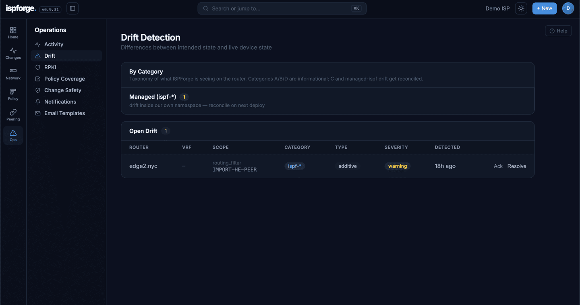This screenshot has width=580, height=305.
Task: Click the ispf-* category tag
Action: [x=294, y=166]
